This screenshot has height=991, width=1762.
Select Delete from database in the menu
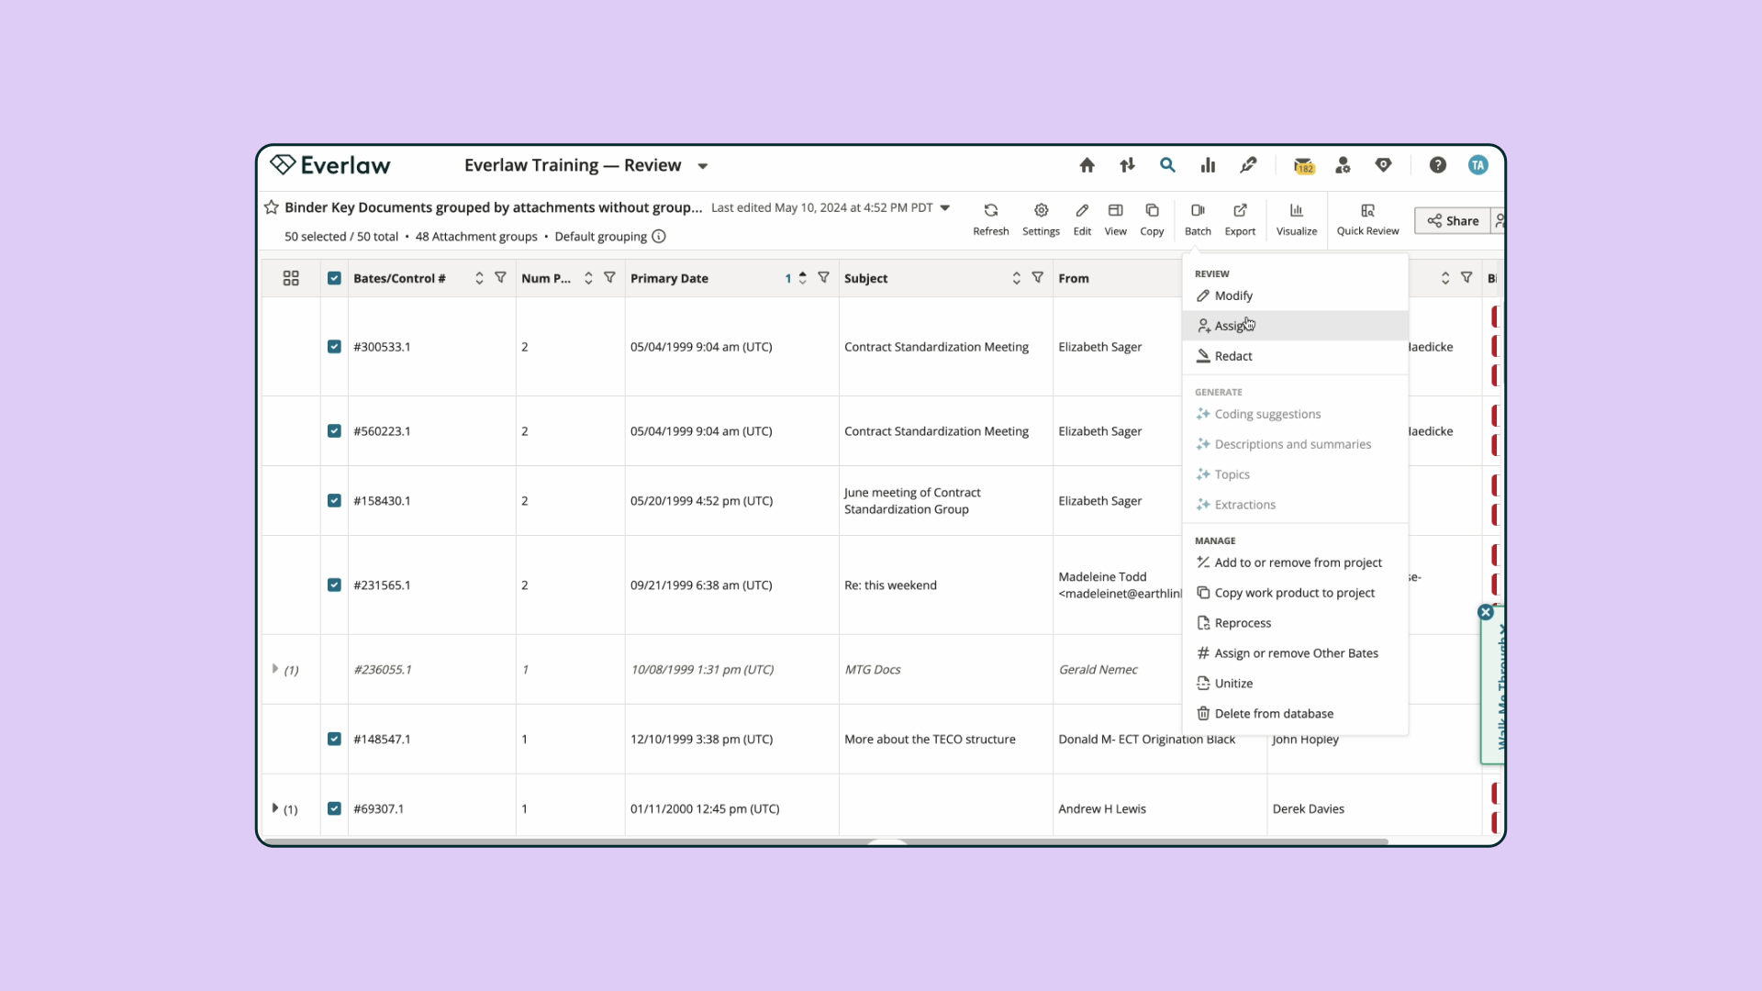(x=1274, y=713)
